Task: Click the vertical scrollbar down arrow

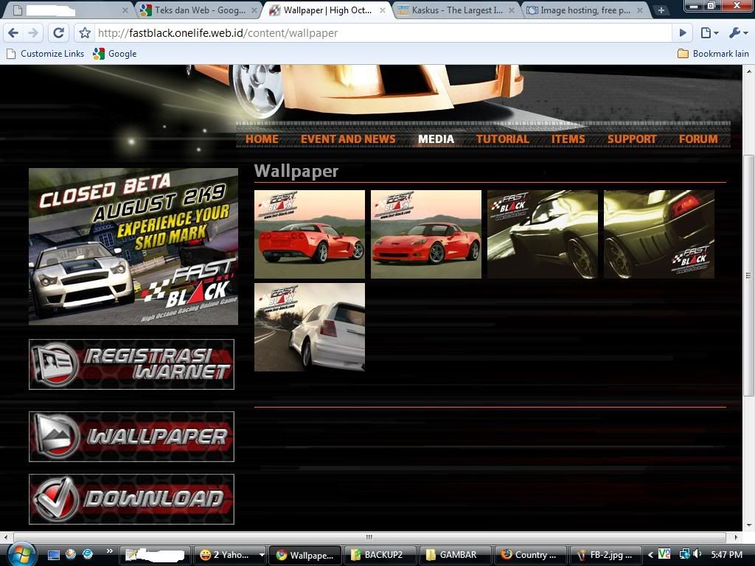Action: 749,525
